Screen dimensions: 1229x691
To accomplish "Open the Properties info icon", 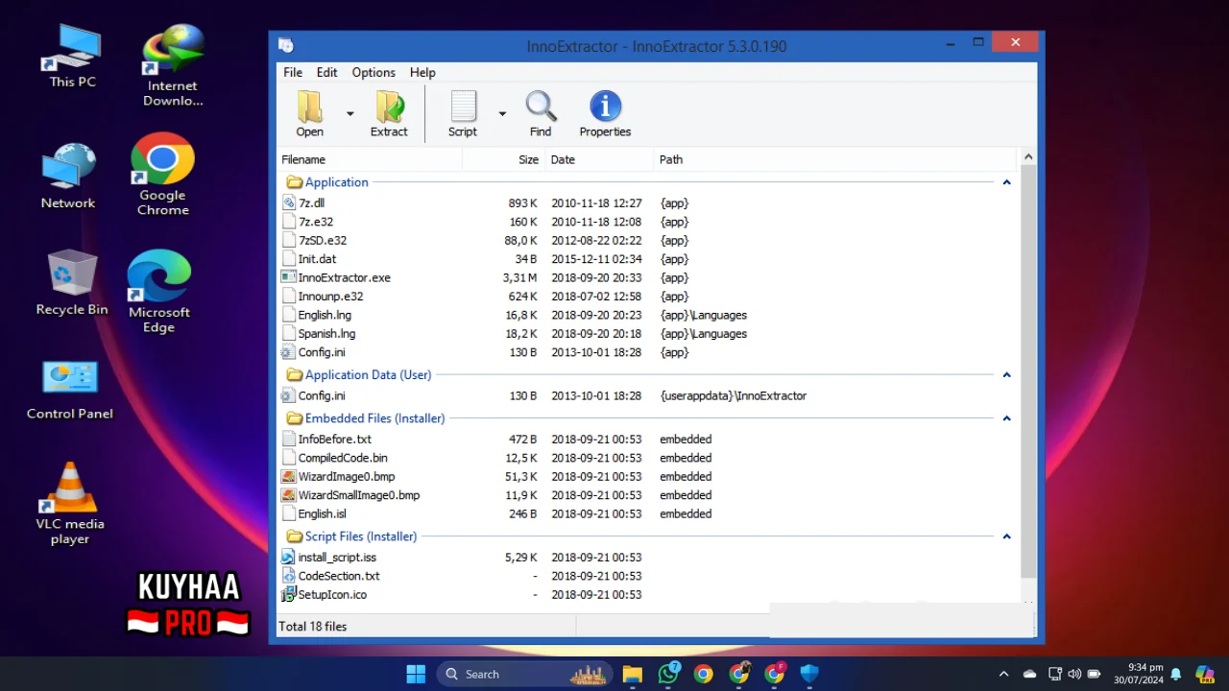I will pos(605,107).
